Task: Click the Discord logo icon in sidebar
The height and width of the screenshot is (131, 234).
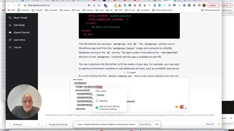Action: point(10,32)
